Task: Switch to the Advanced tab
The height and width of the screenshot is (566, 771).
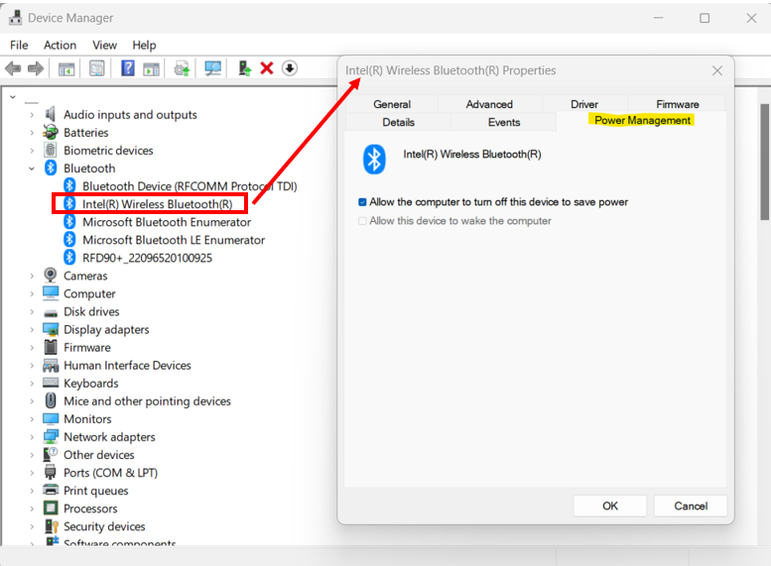Action: 489,104
